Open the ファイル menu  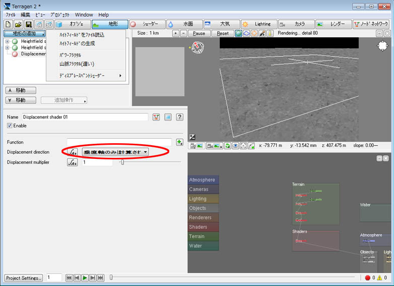coord(10,15)
